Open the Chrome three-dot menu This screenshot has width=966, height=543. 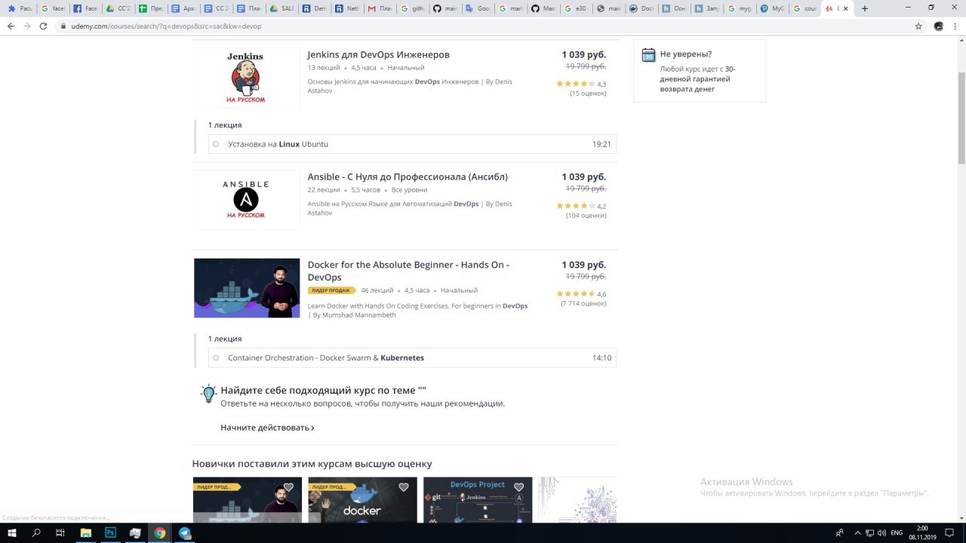click(955, 26)
